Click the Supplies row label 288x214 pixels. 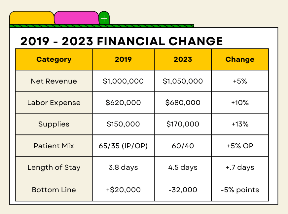tap(54, 124)
